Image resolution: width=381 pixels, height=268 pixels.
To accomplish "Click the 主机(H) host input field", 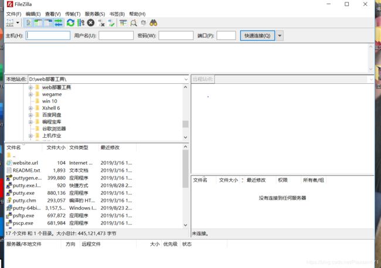I will point(48,36).
